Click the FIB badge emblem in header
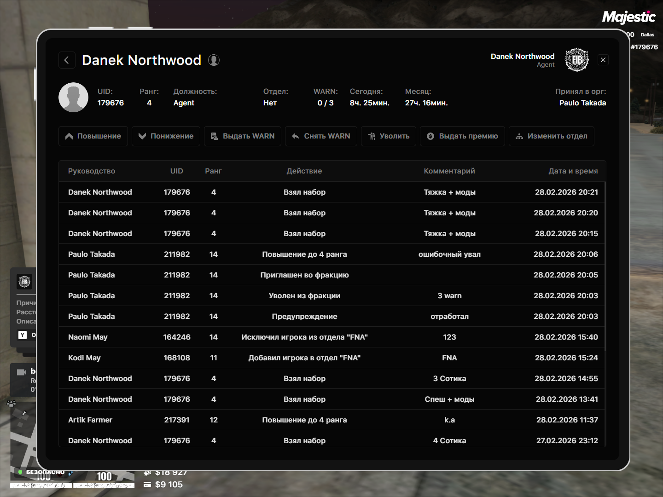663x497 pixels. (576, 60)
